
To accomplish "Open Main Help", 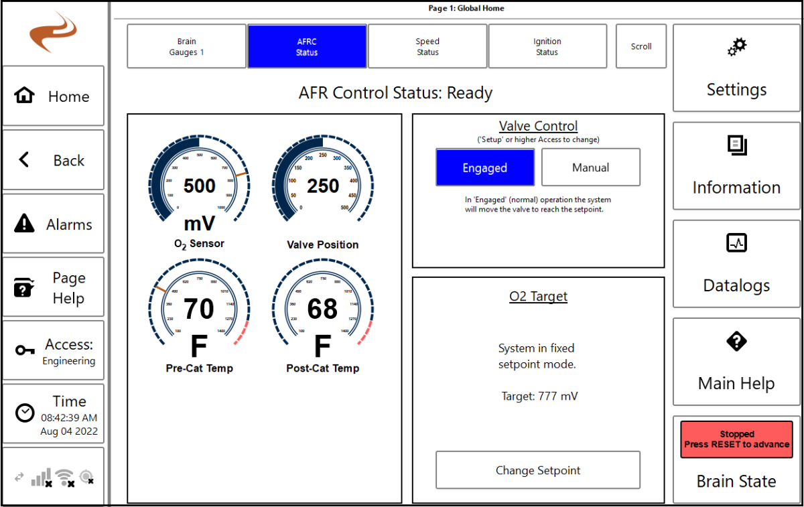I will click(x=736, y=361).
